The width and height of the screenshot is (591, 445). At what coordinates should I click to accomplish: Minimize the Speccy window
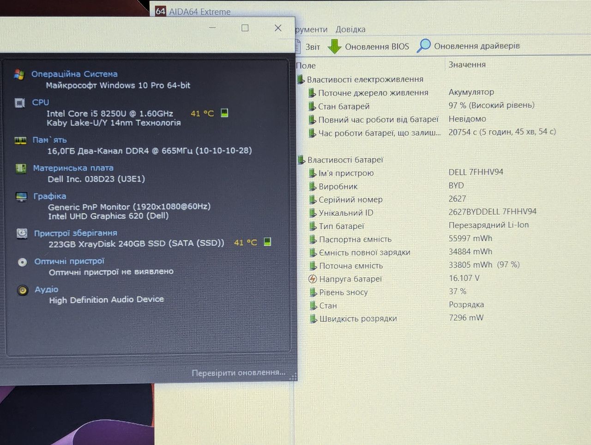[212, 28]
